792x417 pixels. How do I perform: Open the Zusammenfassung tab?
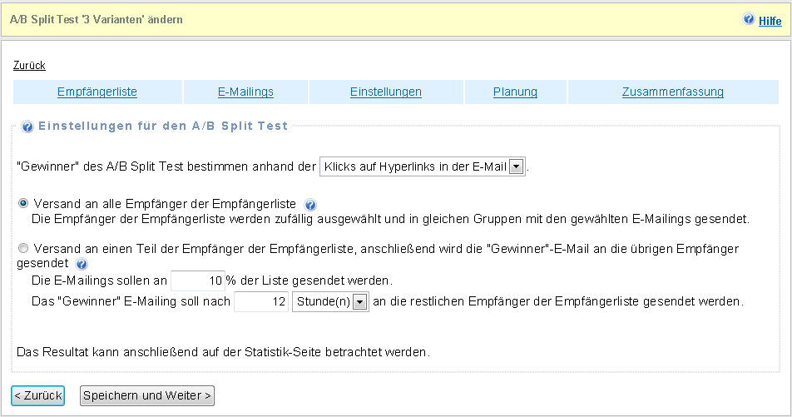coord(673,92)
